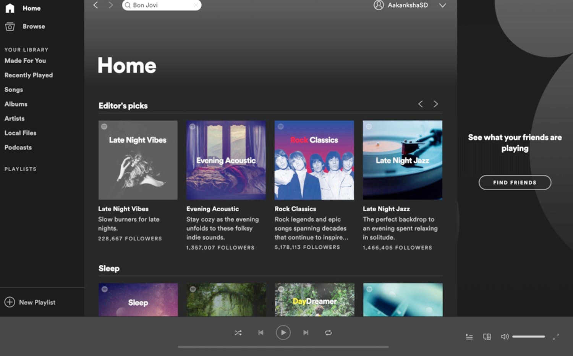This screenshot has height=356, width=573.
Task: Click the Play button
Action: coord(283,333)
